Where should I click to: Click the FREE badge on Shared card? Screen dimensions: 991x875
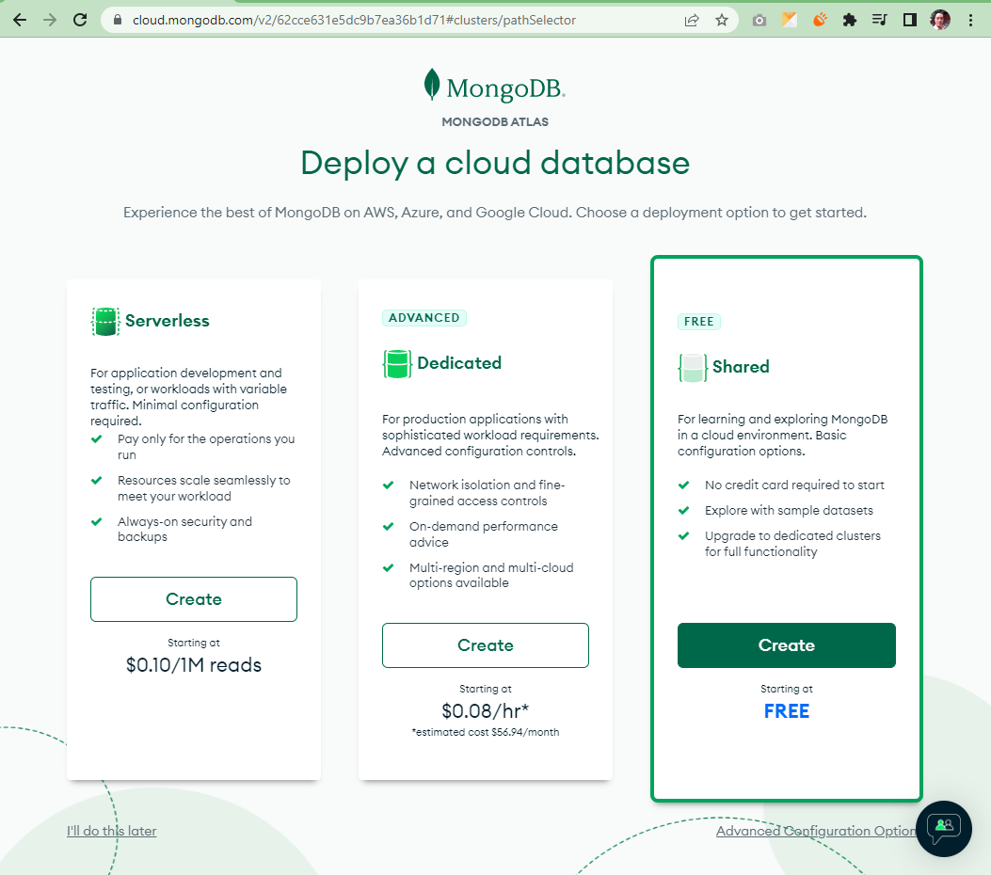point(699,322)
